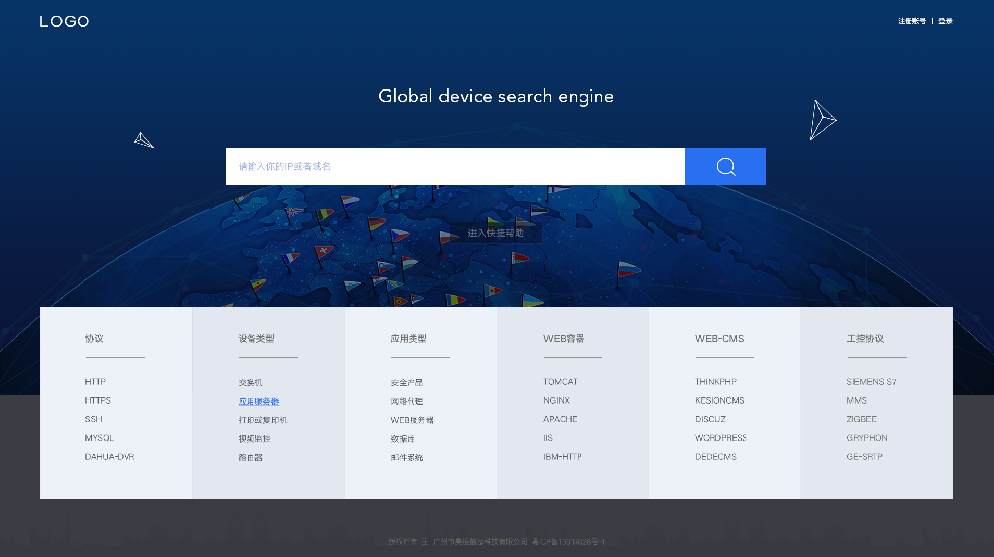The image size is (994, 557).
Task: Select 交换机 under 设备类型
Action: tap(250, 383)
